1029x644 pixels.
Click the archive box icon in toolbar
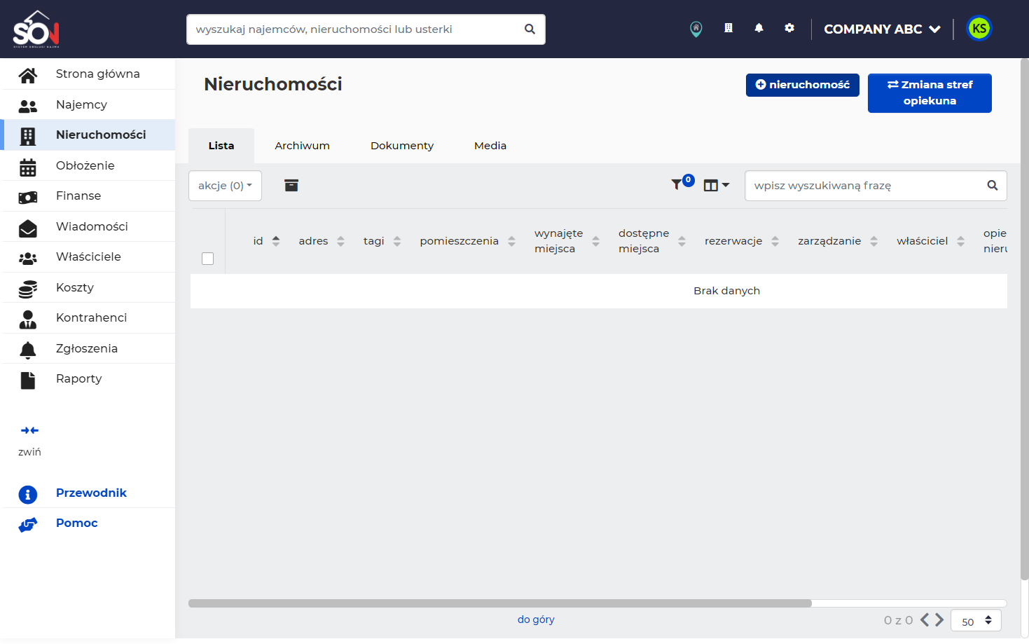click(x=291, y=185)
